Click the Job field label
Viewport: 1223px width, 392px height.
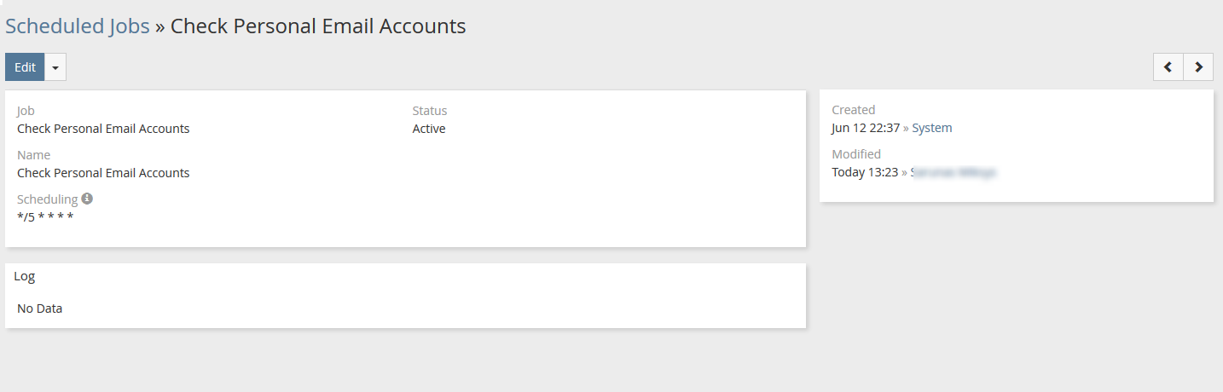pos(26,111)
